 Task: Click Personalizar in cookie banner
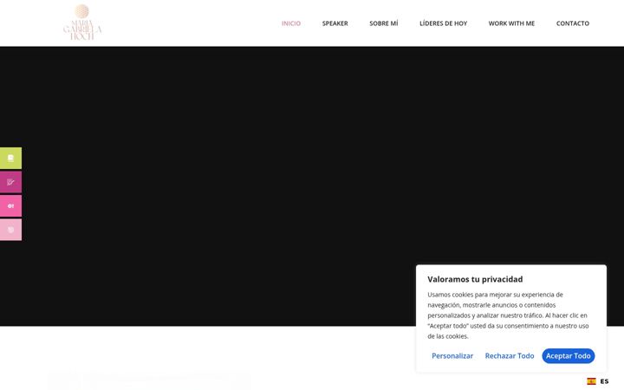[x=452, y=356]
